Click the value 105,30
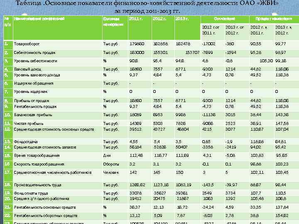 click(x=266, y=61)
